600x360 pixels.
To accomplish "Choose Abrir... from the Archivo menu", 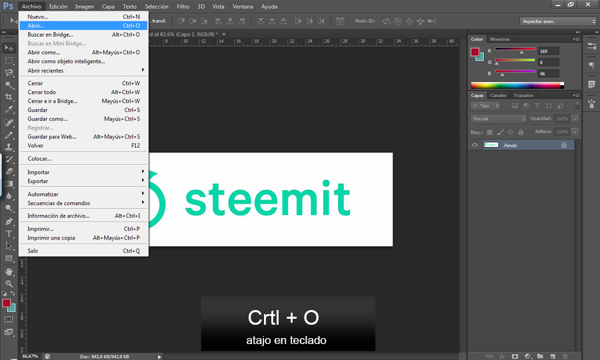I will point(84,25).
